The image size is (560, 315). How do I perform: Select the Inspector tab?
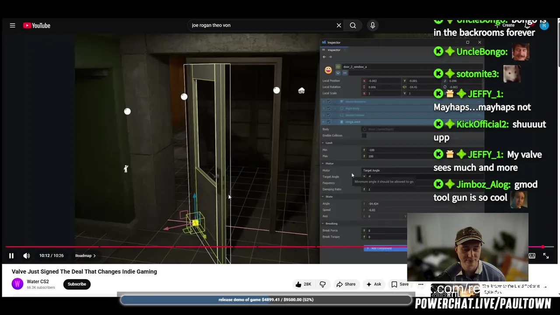point(334,50)
